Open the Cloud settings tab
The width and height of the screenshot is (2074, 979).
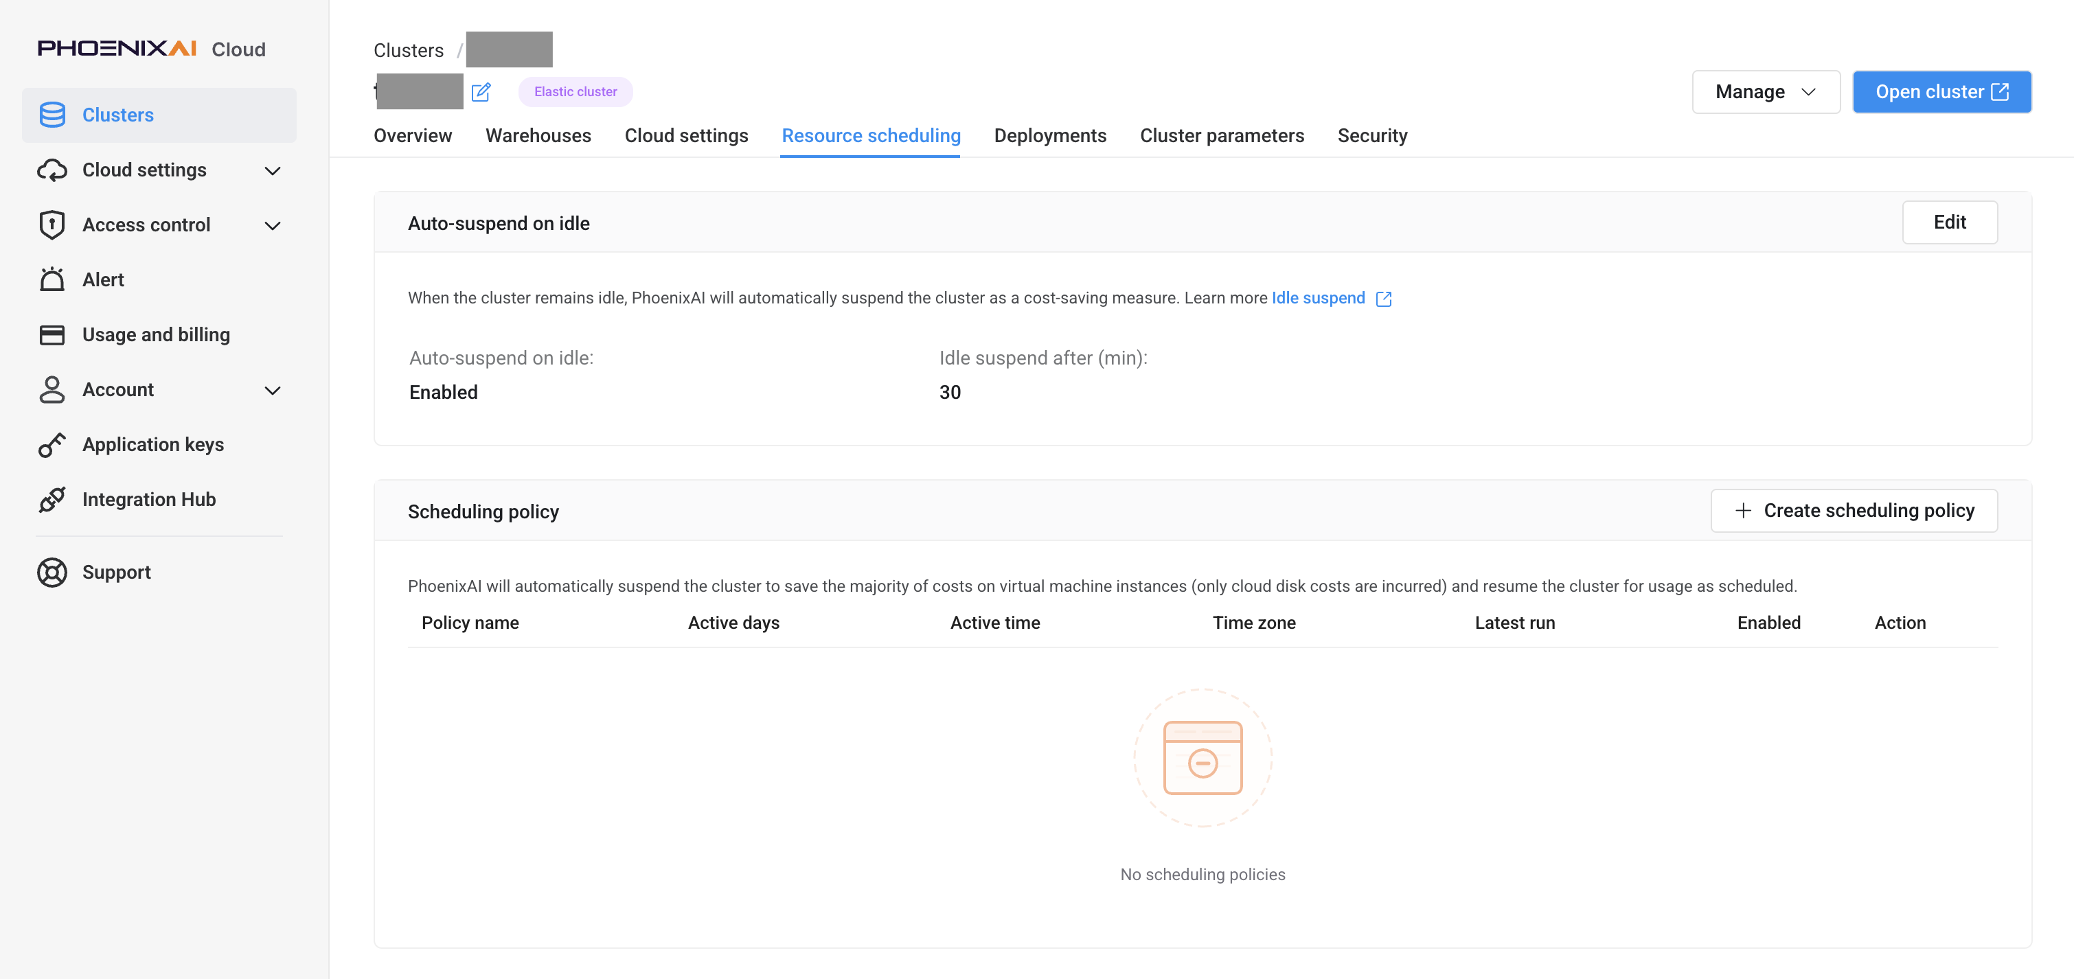click(687, 135)
